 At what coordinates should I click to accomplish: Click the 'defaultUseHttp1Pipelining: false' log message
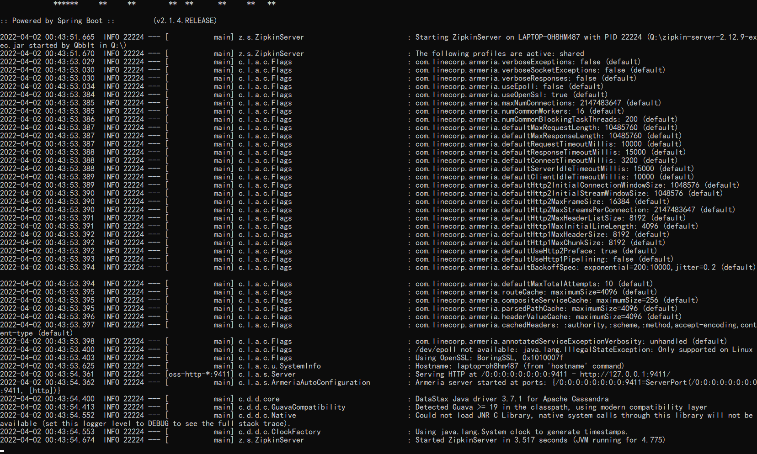[544, 259]
